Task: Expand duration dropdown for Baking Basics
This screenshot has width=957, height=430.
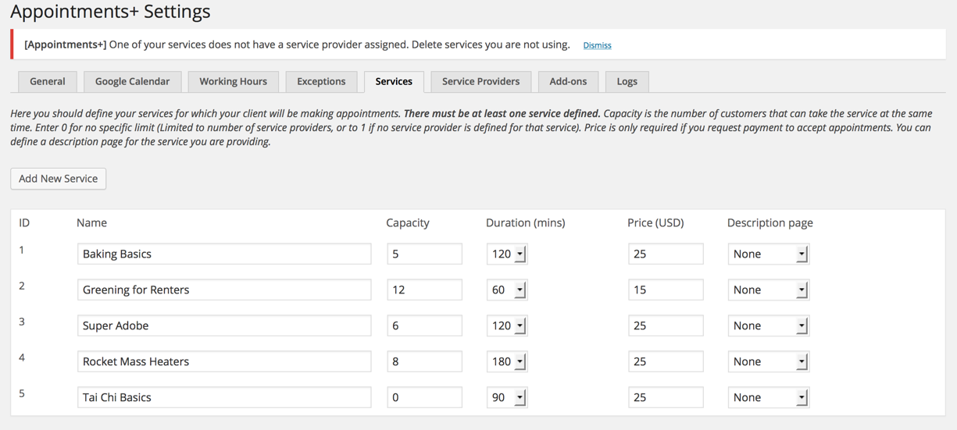Action: pos(507,254)
